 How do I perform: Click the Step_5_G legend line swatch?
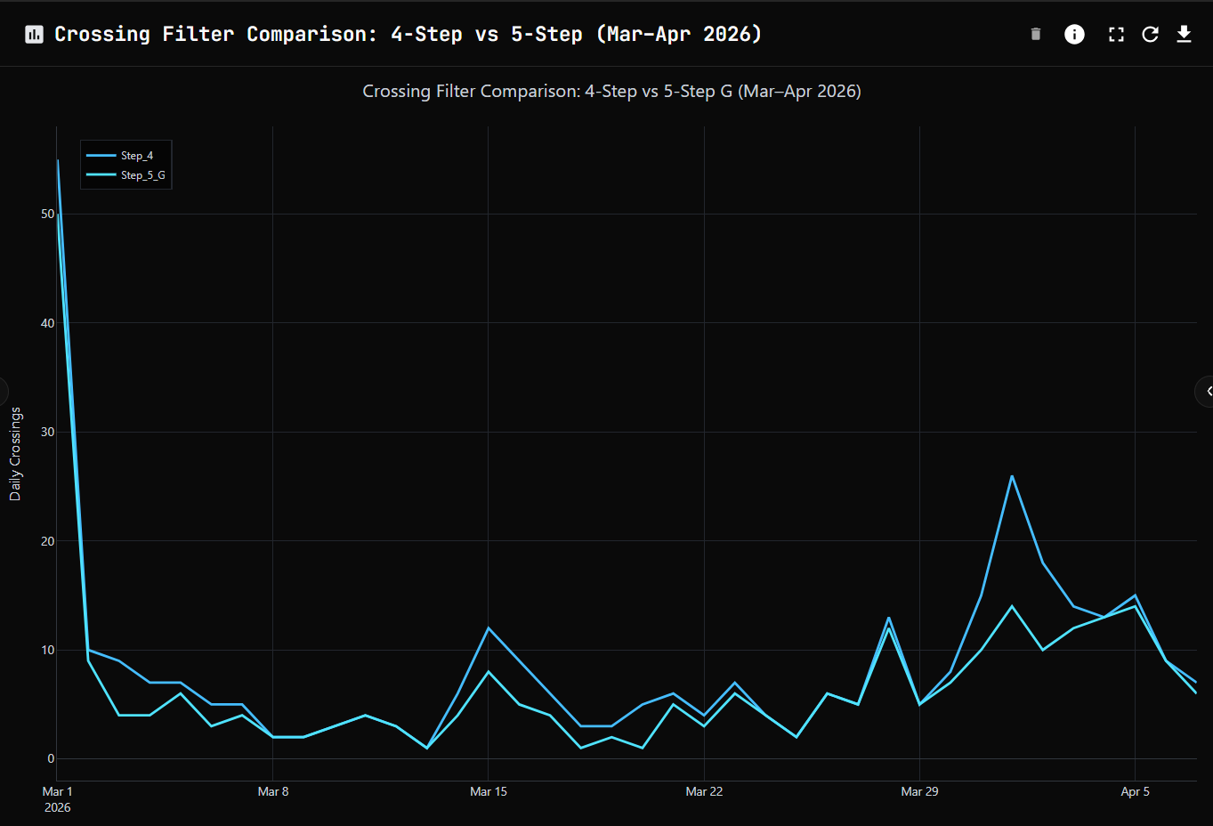click(101, 175)
